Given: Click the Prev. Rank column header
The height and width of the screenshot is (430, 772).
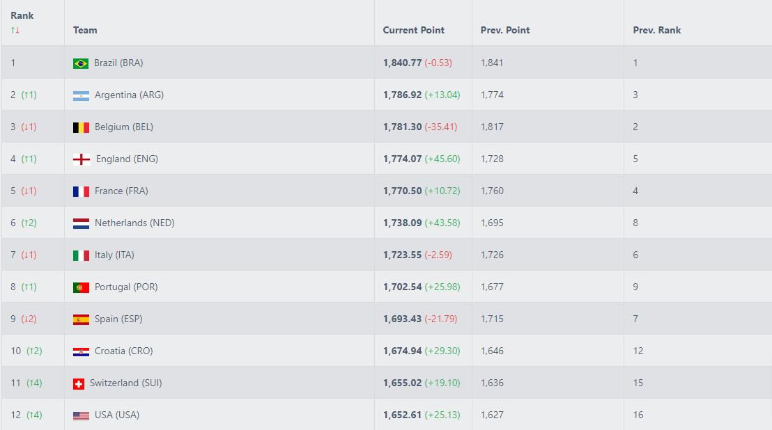Looking at the screenshot, I should point(656,30).
